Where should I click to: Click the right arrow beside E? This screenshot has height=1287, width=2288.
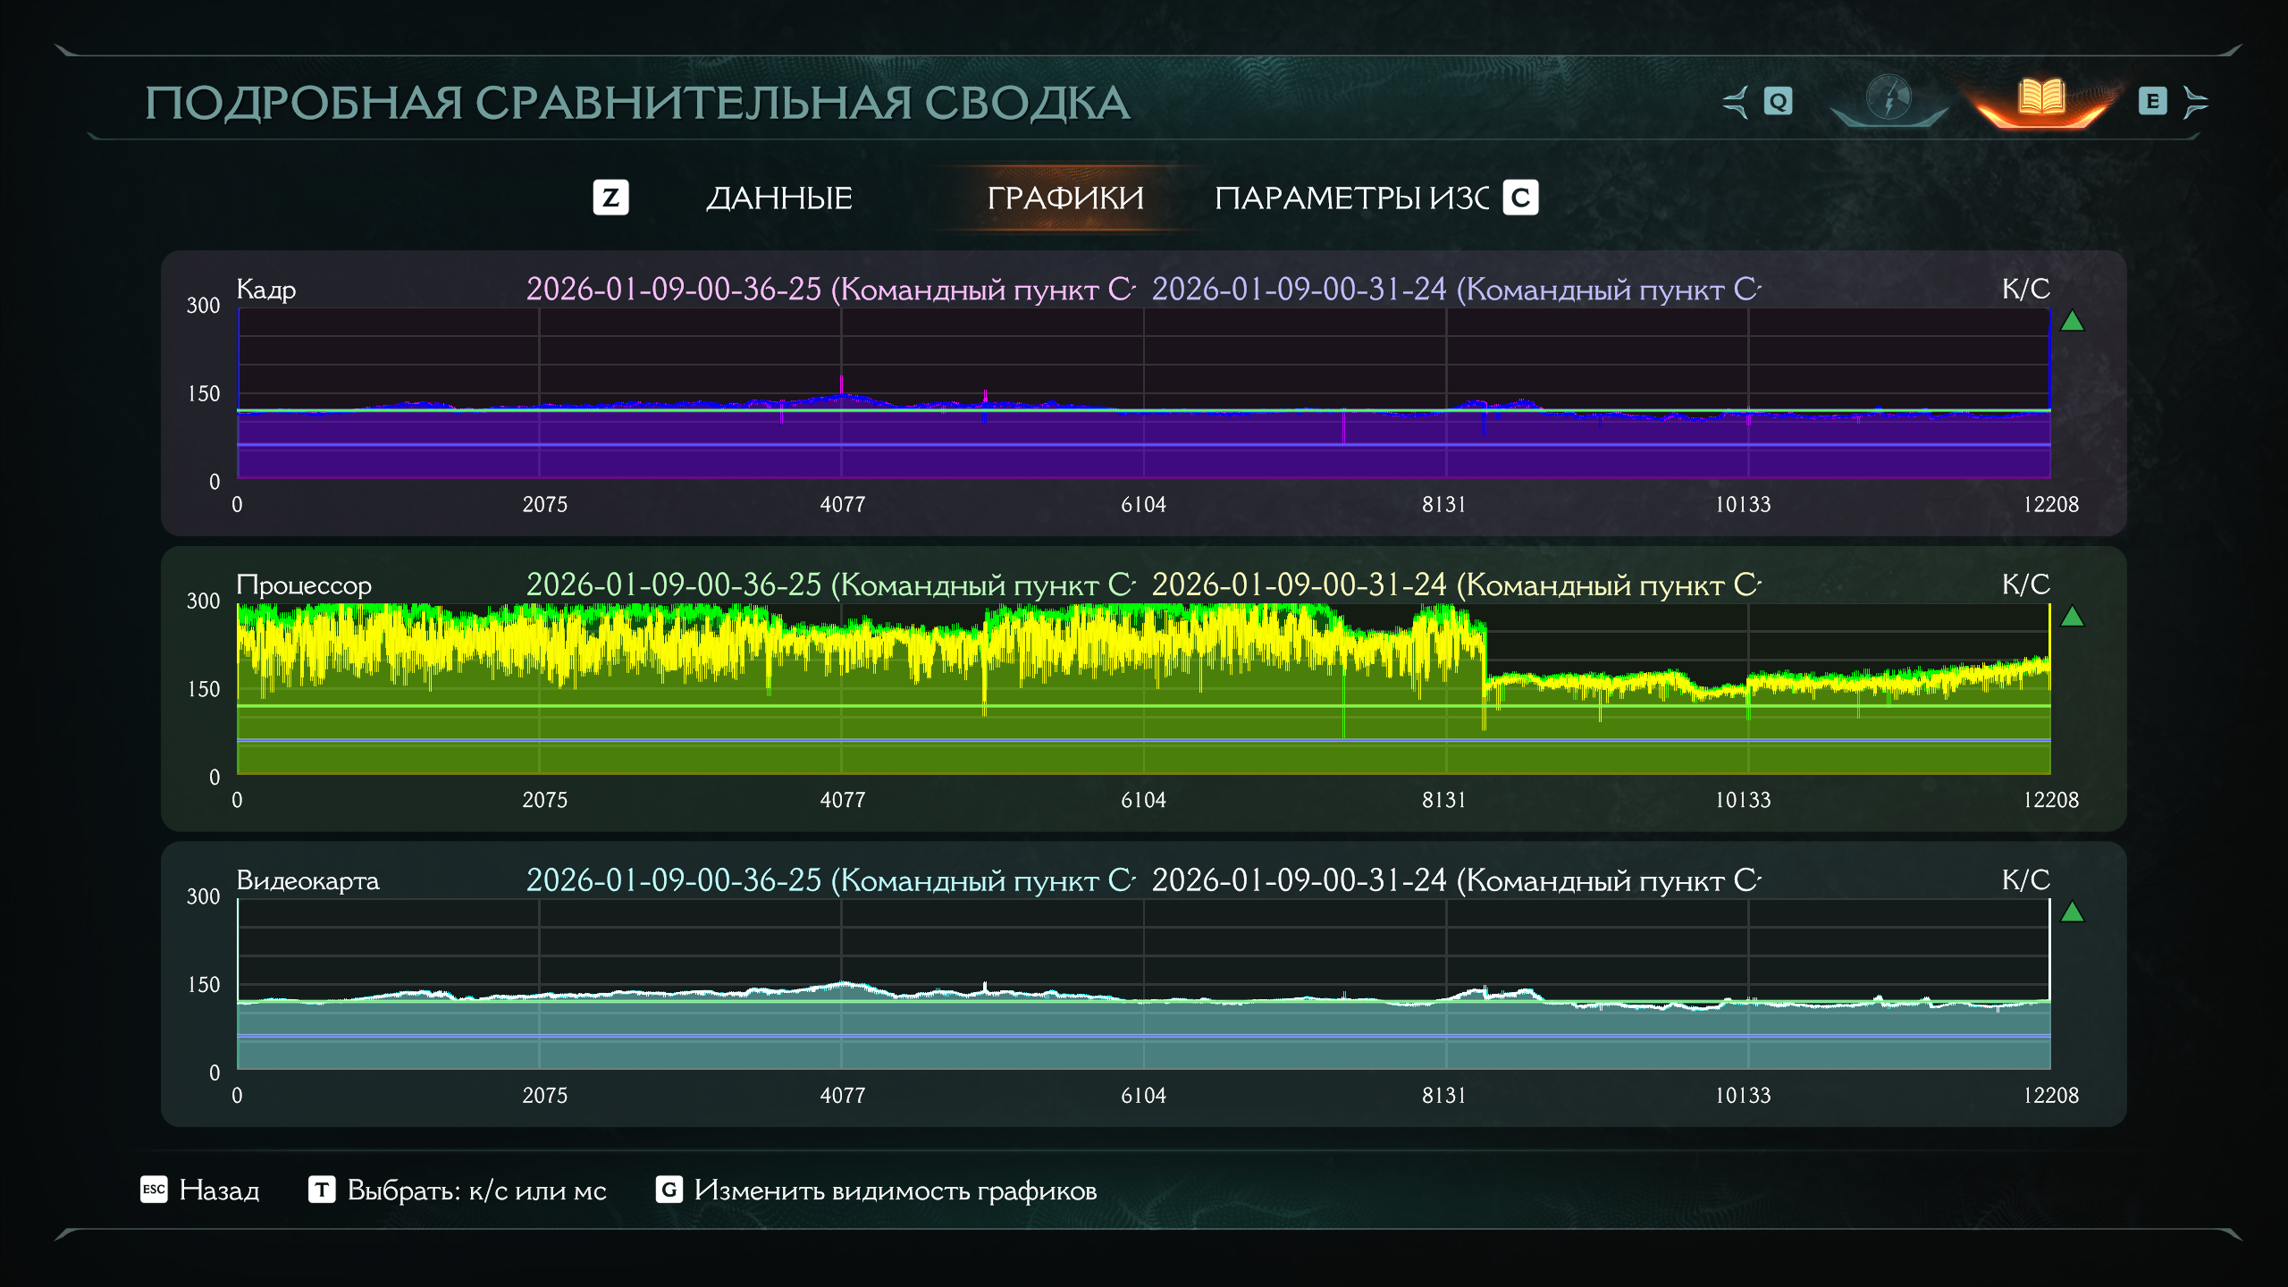click(2195, 102)
